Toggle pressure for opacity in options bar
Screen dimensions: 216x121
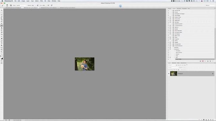point(37,5)
